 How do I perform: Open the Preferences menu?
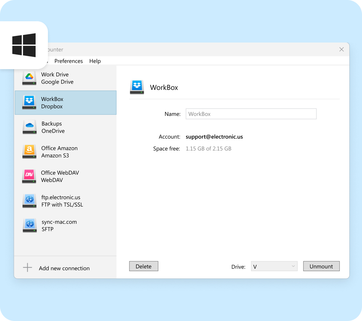pos(69,61)
